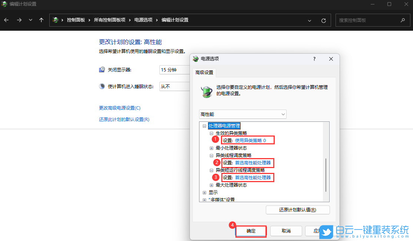Click the 确定 button

(251, 230)
